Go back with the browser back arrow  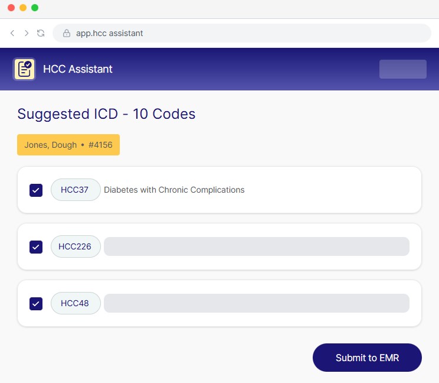12,33
